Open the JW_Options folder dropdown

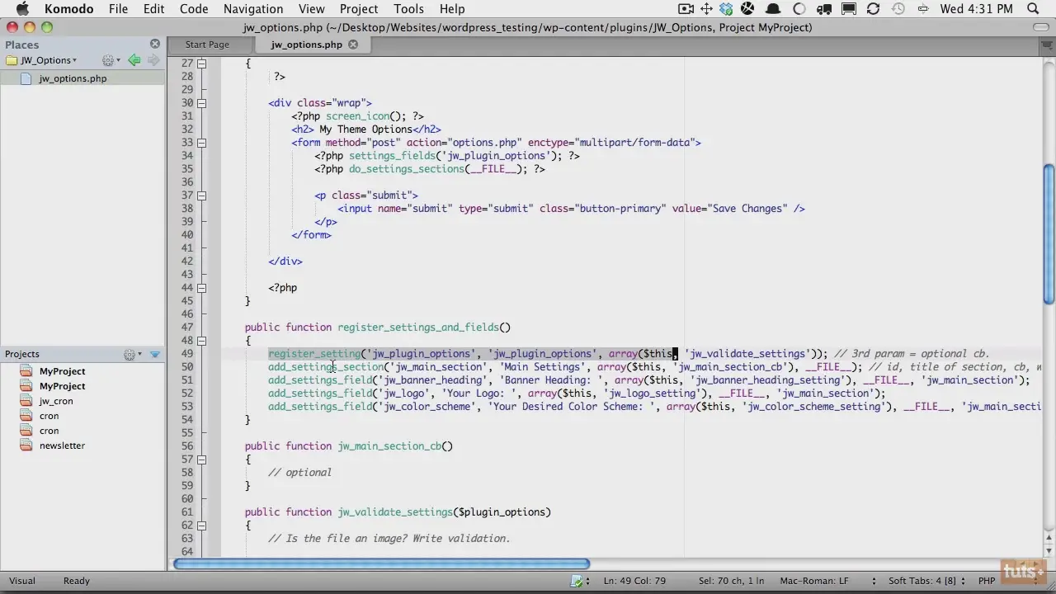[x=41, y=60]
